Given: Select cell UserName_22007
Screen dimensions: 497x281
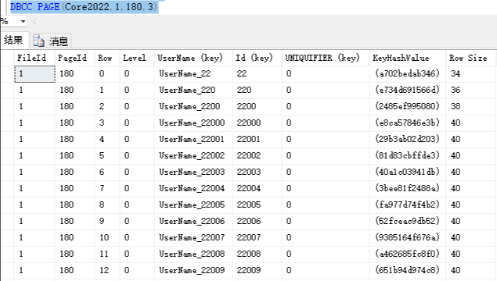Looking at the screenshot, I should tap(193, 238).
